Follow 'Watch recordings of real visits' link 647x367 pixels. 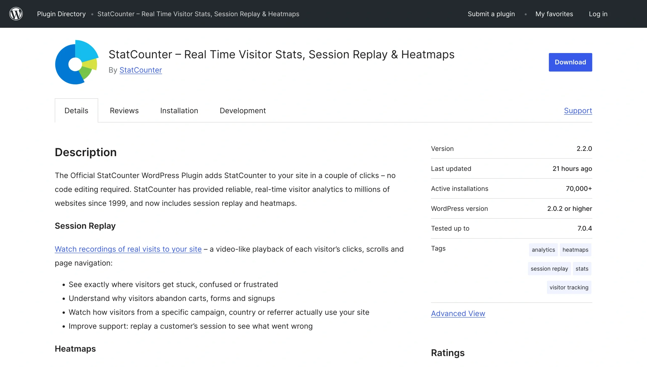point(128,249)
